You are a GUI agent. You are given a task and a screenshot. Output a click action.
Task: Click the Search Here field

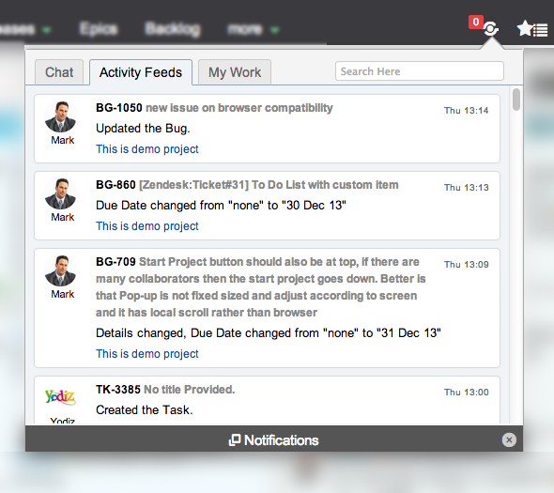click(420, 71)
